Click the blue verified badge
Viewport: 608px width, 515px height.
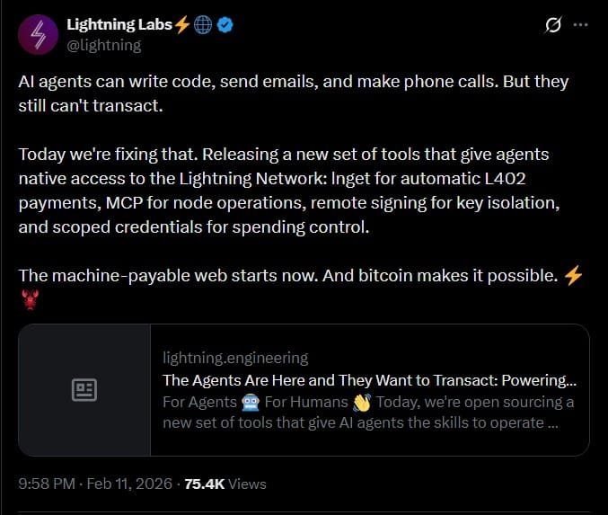tap(225, 26)
